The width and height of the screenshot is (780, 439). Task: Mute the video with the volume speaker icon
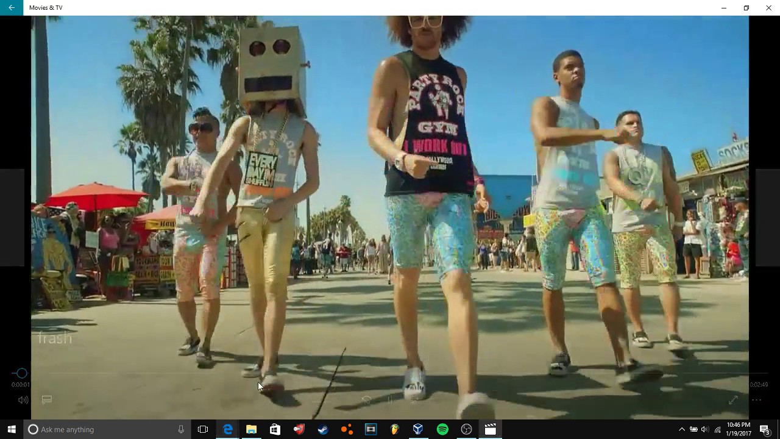(x=23, y=400)
